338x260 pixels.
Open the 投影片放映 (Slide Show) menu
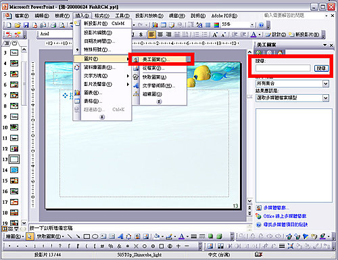click(x=149, y=16)
